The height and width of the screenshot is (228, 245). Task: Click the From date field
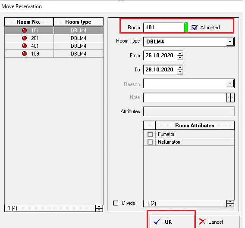click(160, 55)
